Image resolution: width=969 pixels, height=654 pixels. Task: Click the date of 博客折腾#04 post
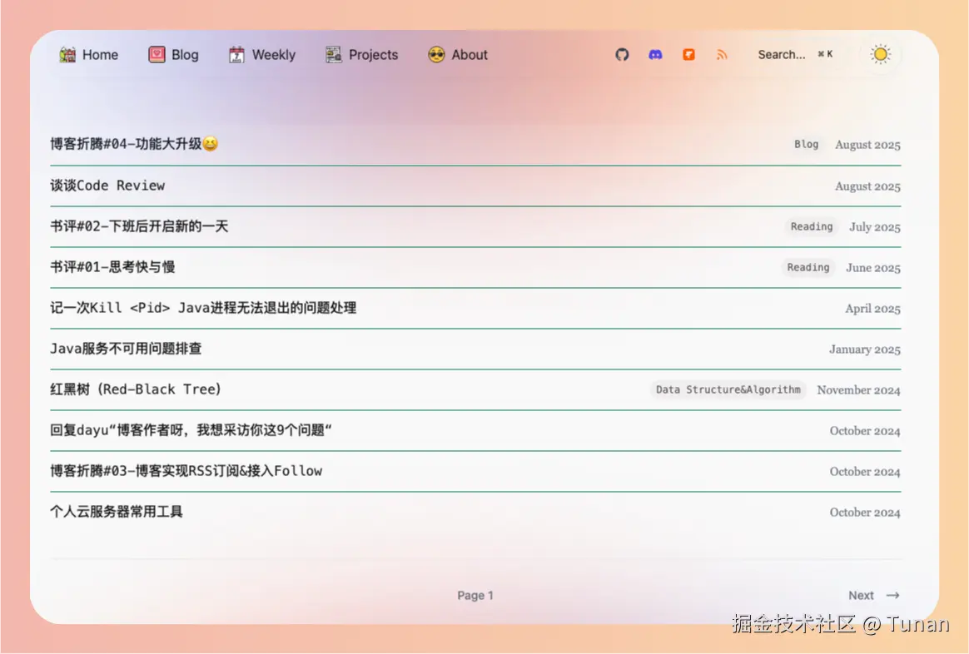[867, 145]
